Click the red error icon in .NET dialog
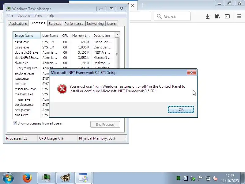This screenshot has width=245, height=184. pyautogui.click(x=62, y=89)
